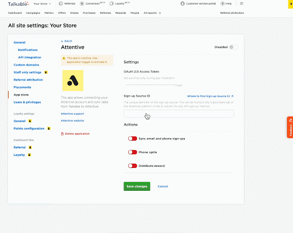Click the Customer service portal icon
The height and width of the screenshot is (233, 293).
pos(183,3)
